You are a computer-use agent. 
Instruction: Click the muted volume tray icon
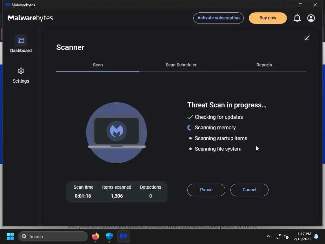(286, 236)
